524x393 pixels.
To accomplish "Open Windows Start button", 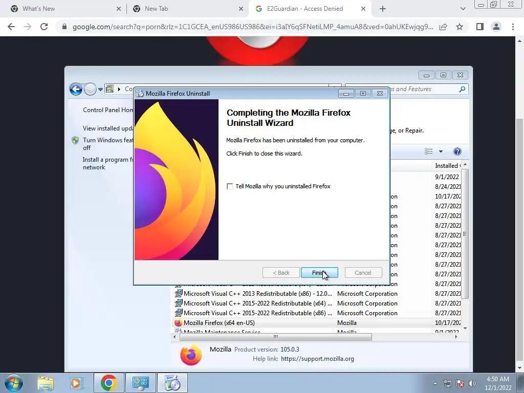I will 13,383.
